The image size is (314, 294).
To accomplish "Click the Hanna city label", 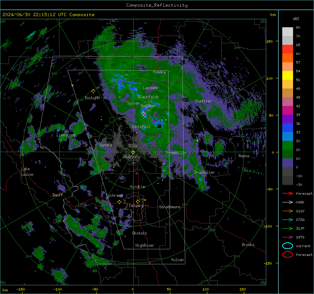I will [244, 156].
